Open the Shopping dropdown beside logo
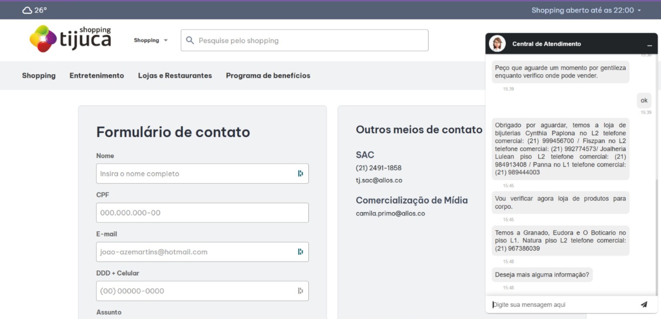This screenshot has width=661, height=319. click(151, 40)
